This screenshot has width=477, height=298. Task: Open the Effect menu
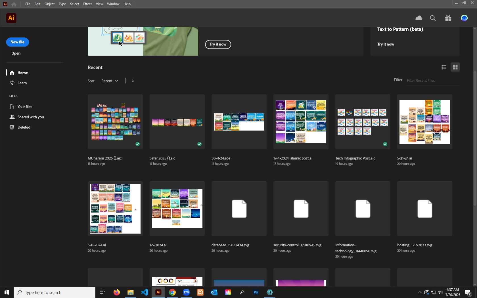pyautogui.click(x=87, y=4)
